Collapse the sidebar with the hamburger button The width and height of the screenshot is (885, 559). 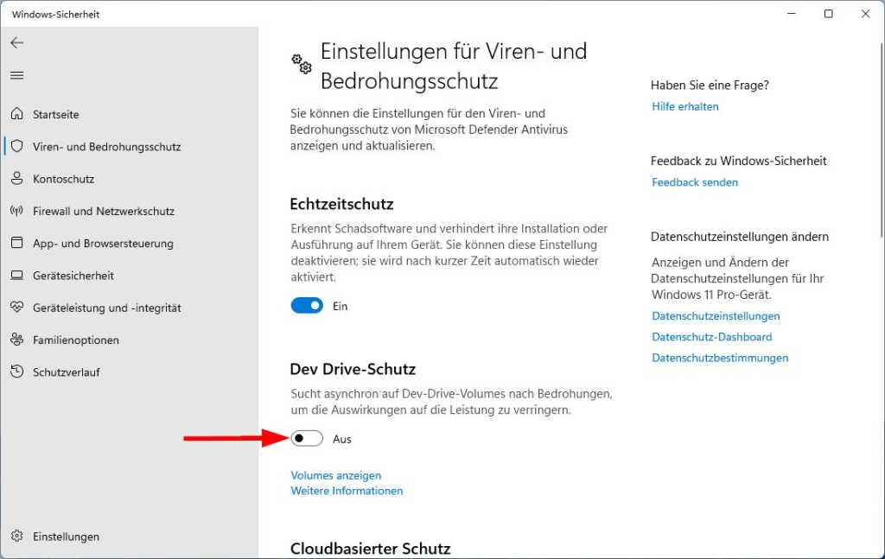tap(16, 75)
